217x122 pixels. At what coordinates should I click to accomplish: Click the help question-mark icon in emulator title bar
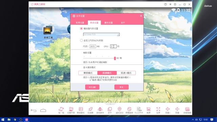click(x=165, y=4)
